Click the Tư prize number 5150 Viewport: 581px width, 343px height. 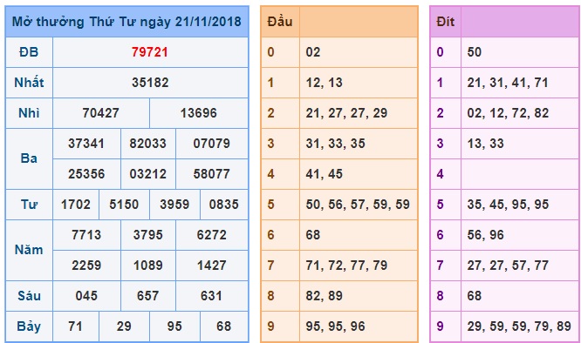(124, 205)
